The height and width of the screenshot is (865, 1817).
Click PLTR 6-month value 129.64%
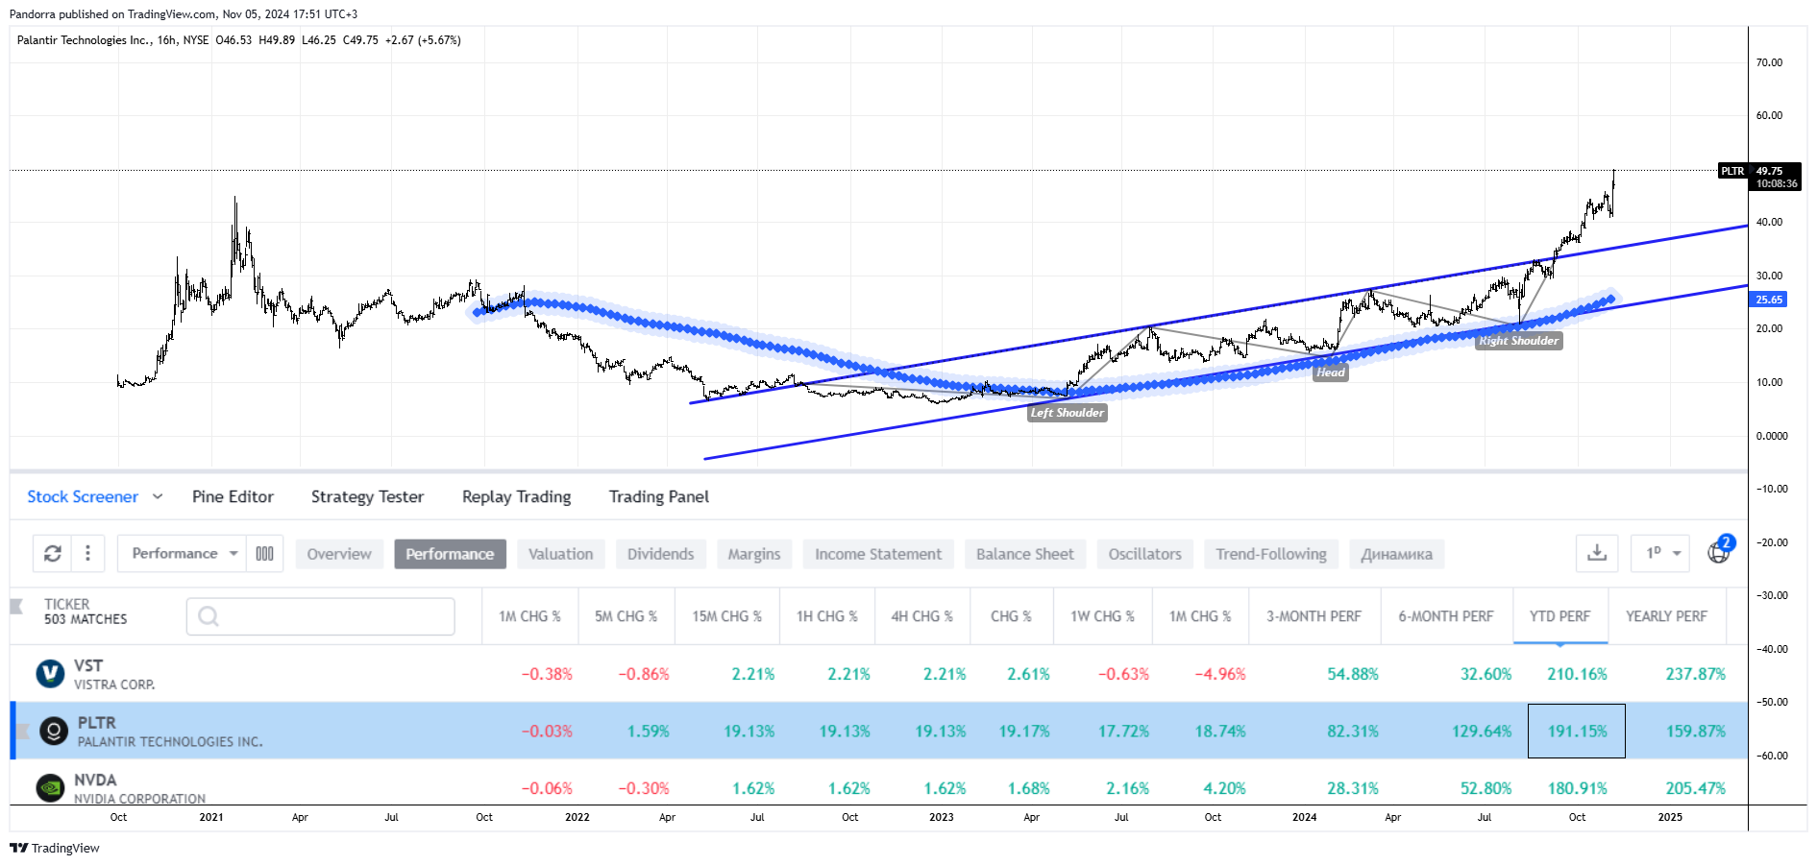coord(1482,732)
